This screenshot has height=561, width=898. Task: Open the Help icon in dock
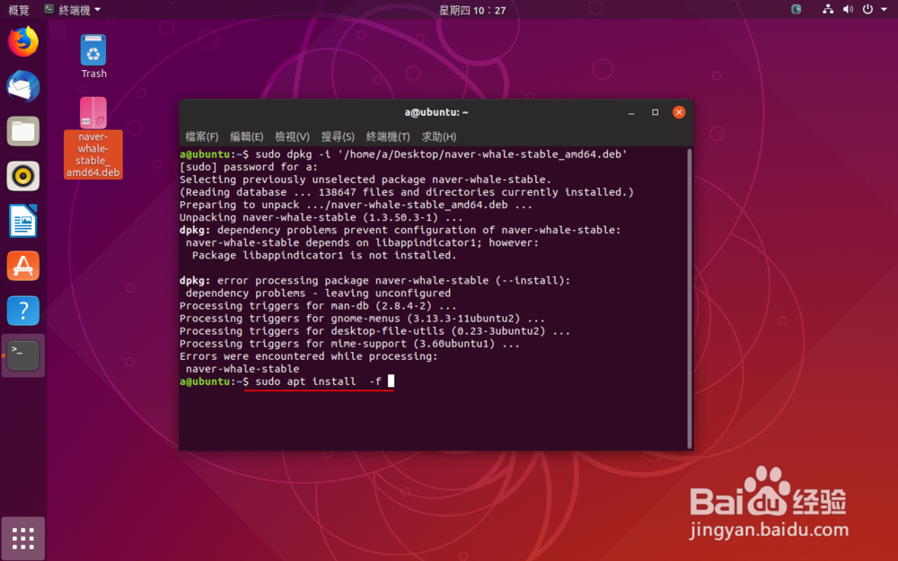pos(23,311)
